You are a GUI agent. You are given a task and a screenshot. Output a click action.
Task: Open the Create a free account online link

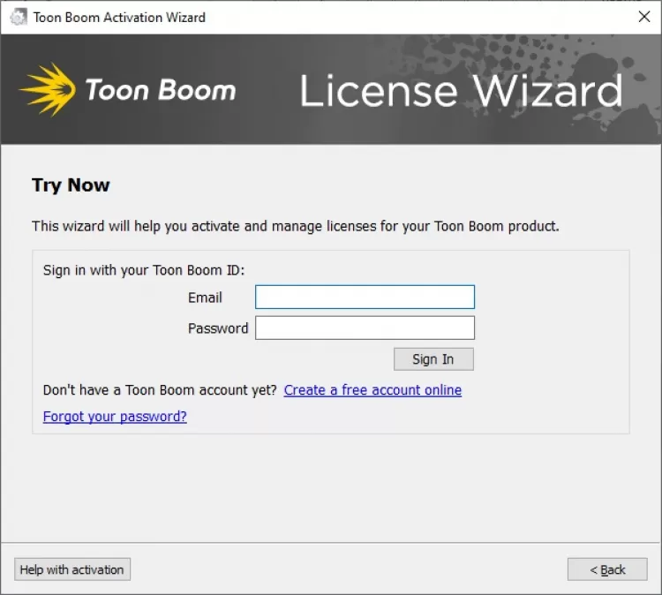click(x=372, y=390)
